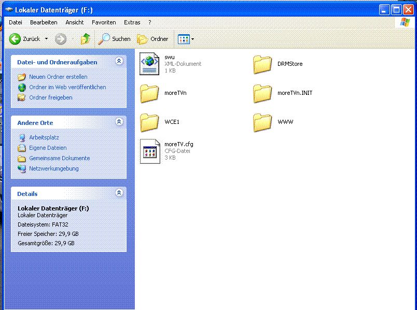Click the Netzwerkumgebung link
Screen dimensions: 417x310
click(53, 168)
